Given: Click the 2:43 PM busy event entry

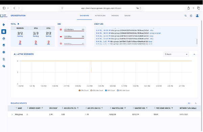Looking at the screenshot, I should click(124, 42).
